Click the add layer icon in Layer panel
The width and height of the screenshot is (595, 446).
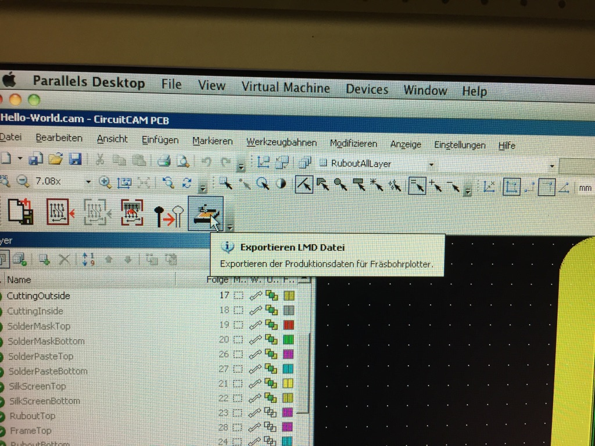click(x=45, y=260)
